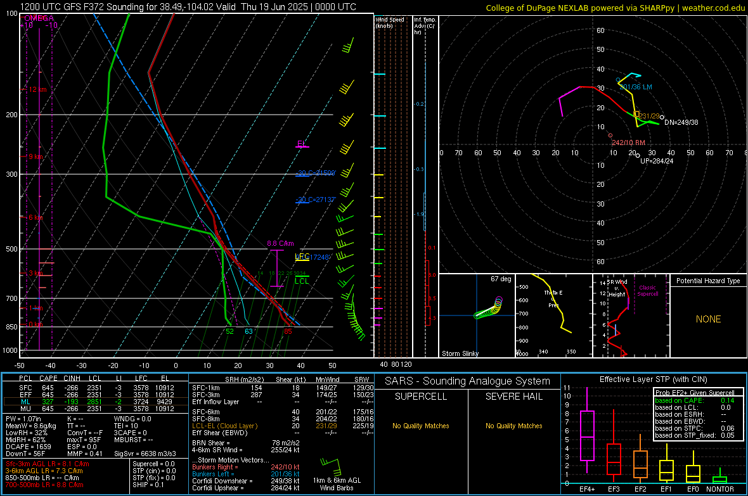Select the SFC-1km SRH row

tap(283, 388)
